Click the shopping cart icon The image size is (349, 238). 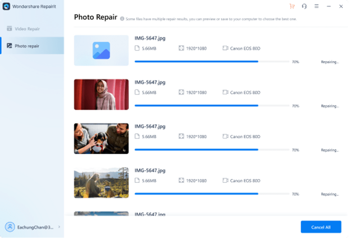click(x=292, y=6)
